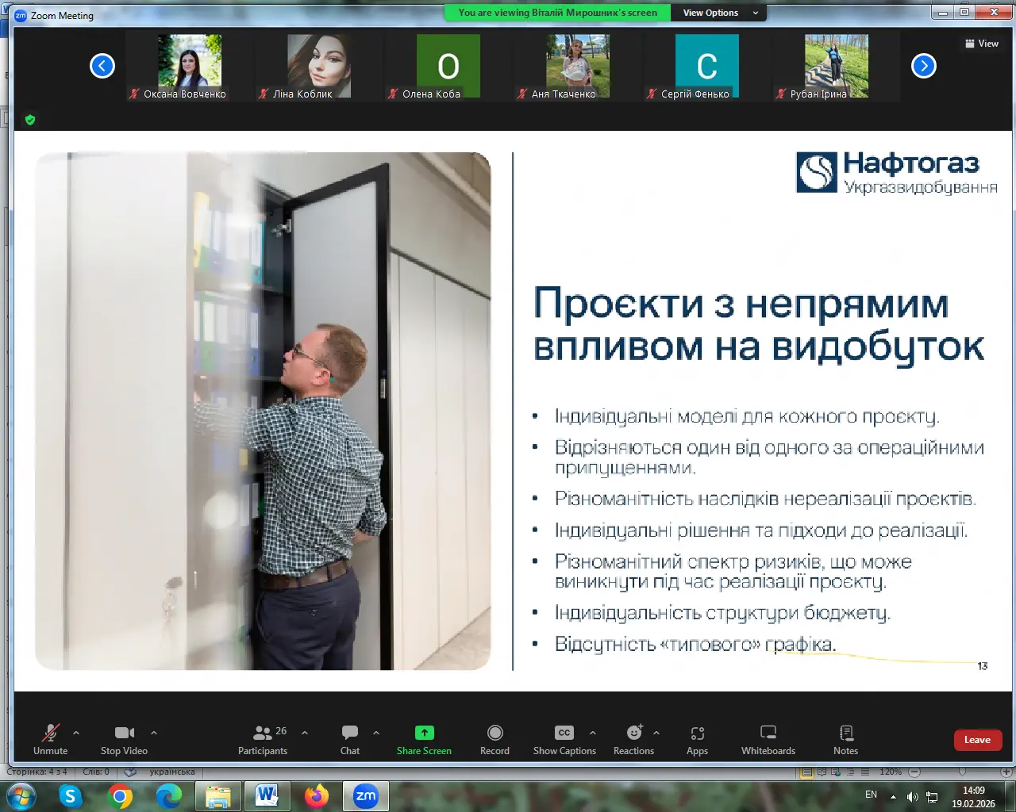1016x812 pixels.
Task: Expand audio options arrow beside Unmute
Action: point(76,733)
